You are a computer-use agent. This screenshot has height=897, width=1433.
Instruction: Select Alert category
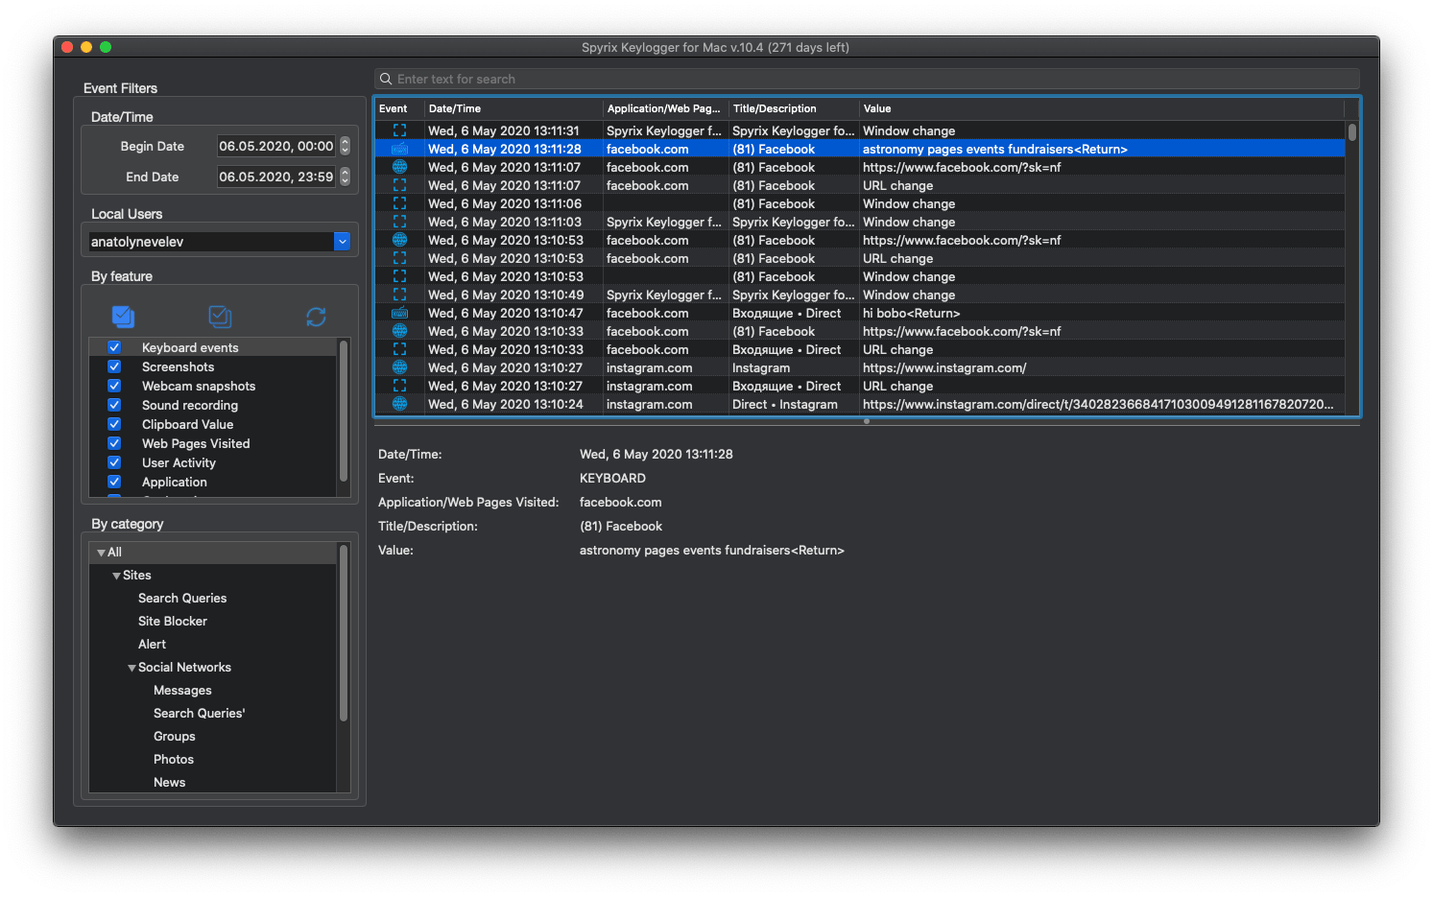152,644
